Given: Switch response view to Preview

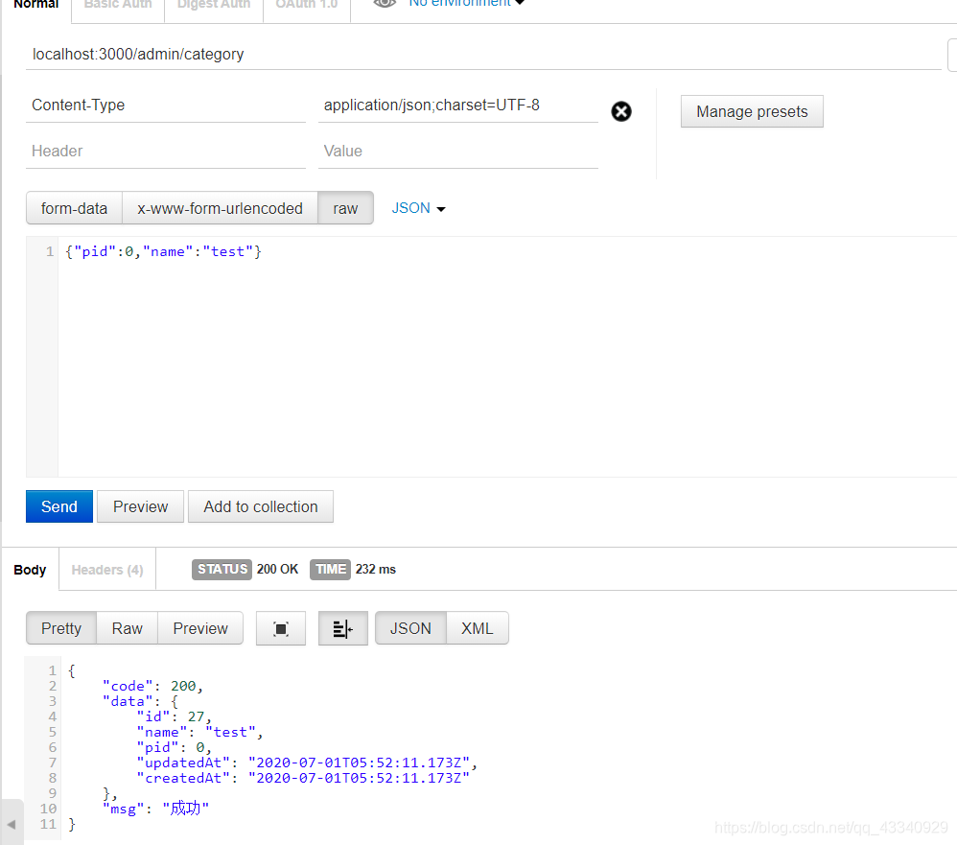Looking at the screenshot, I should pyautogui.click(x=199, y=627).
